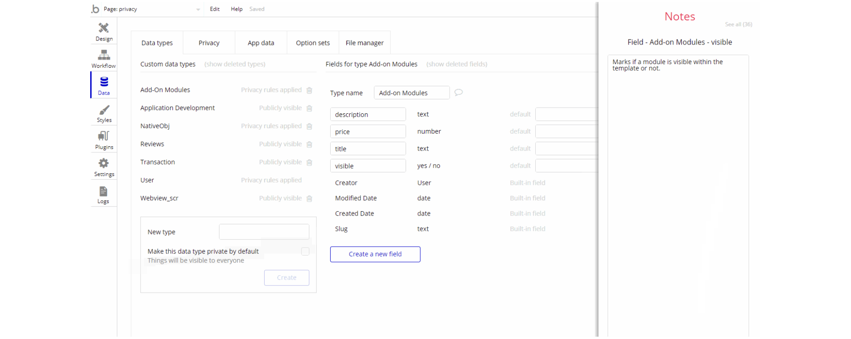Delete the Add-On Modules data type
Screen dimensions: 851x339
pos(309,90)
